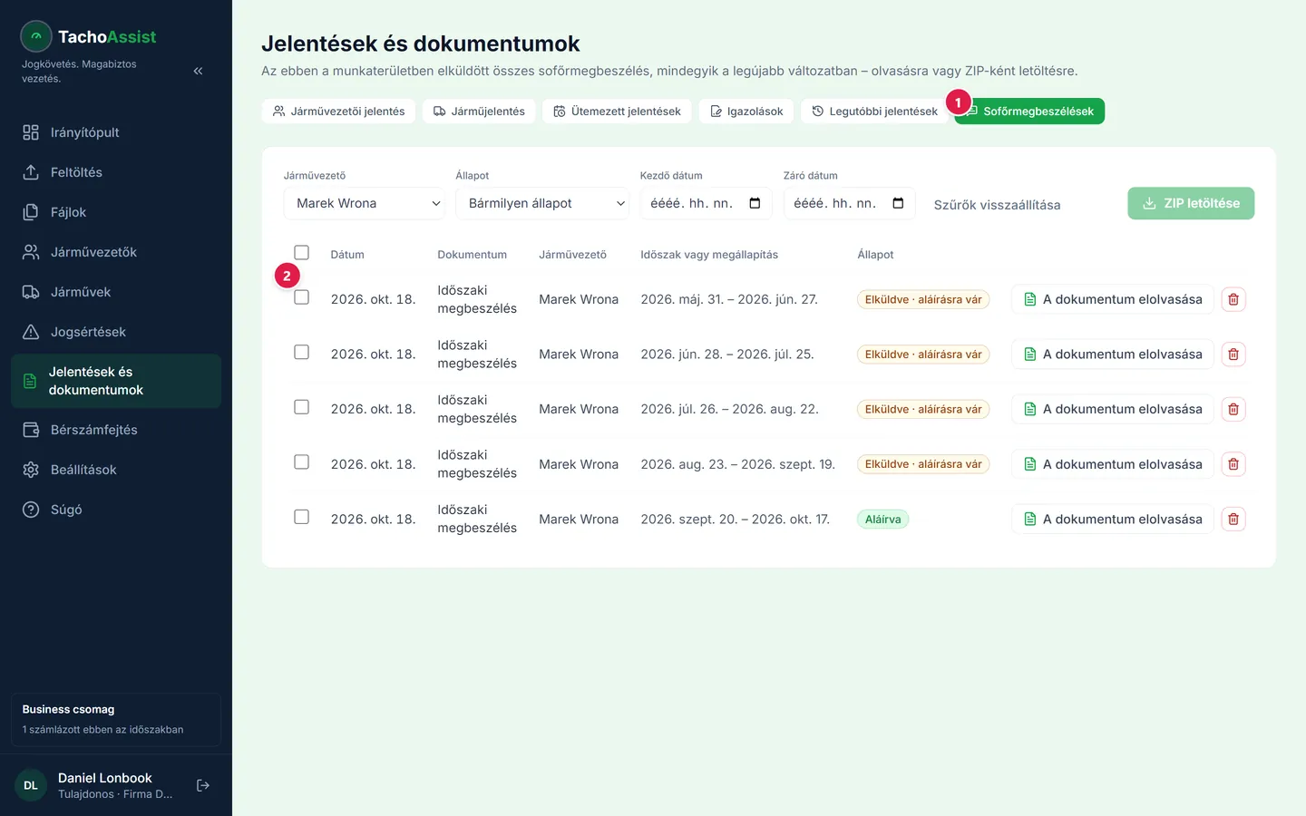Open Bérszámfejtés page
This screenshot has width=1306, height=816.
[x=116, y=430]
